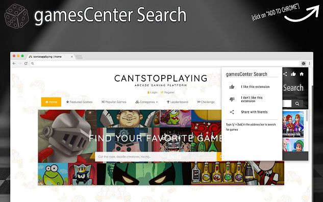
Task: Click the browser back arrow
Action: point(14,63)
